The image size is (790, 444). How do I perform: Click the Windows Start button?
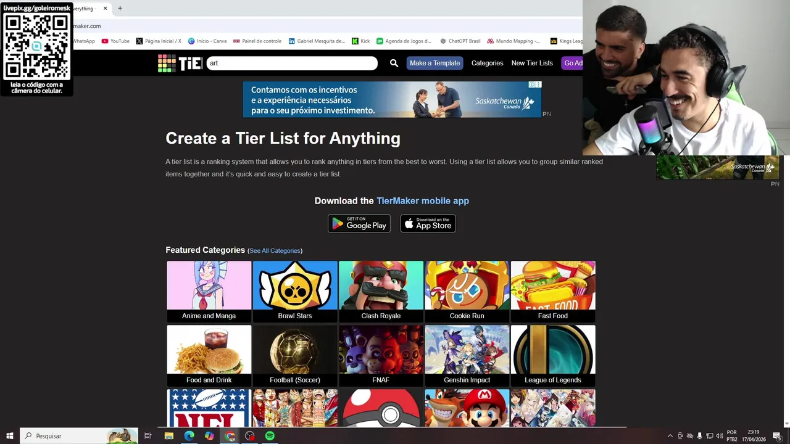10,436
